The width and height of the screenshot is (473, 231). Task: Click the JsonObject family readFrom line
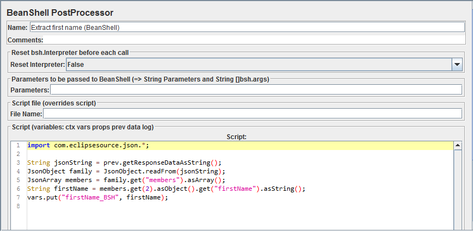pyautogui.click(x=126, y=171)
